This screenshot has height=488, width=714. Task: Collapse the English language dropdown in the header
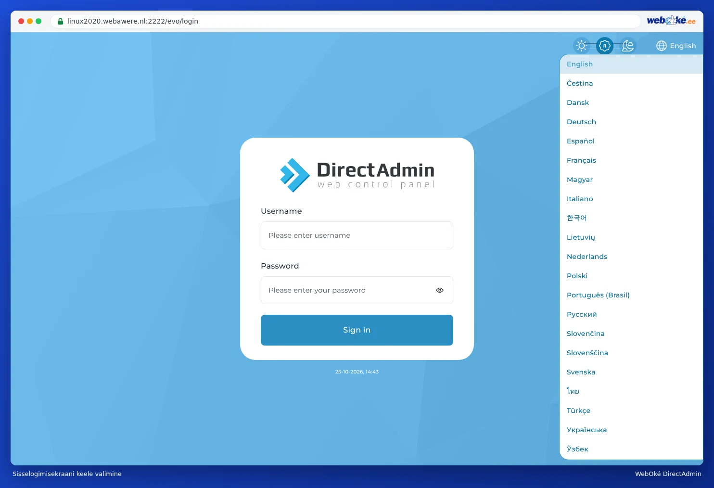(x=676, y=46)
